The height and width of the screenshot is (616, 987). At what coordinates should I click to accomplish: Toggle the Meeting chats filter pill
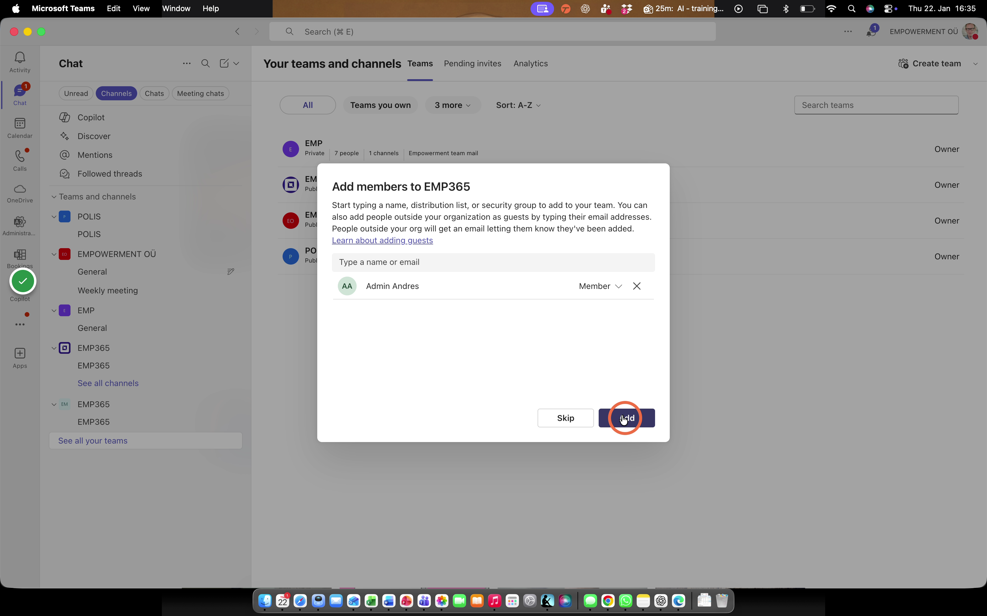pyautogui.click(x=200, y=93)
